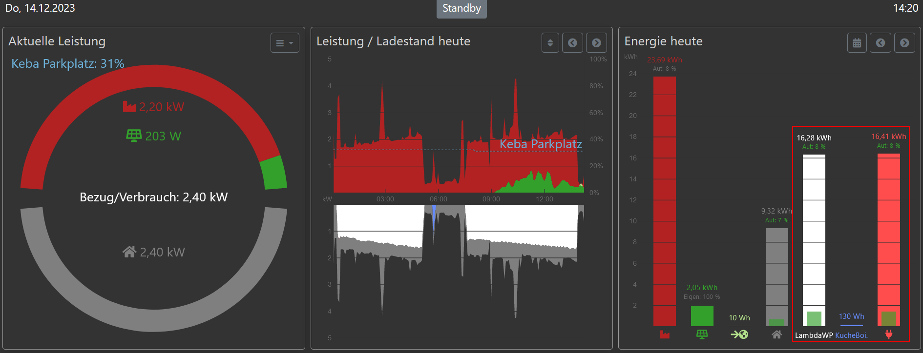Click Keba Parkplatz: 31% charge label
This screenshot has height=353, width=923.
68,64
